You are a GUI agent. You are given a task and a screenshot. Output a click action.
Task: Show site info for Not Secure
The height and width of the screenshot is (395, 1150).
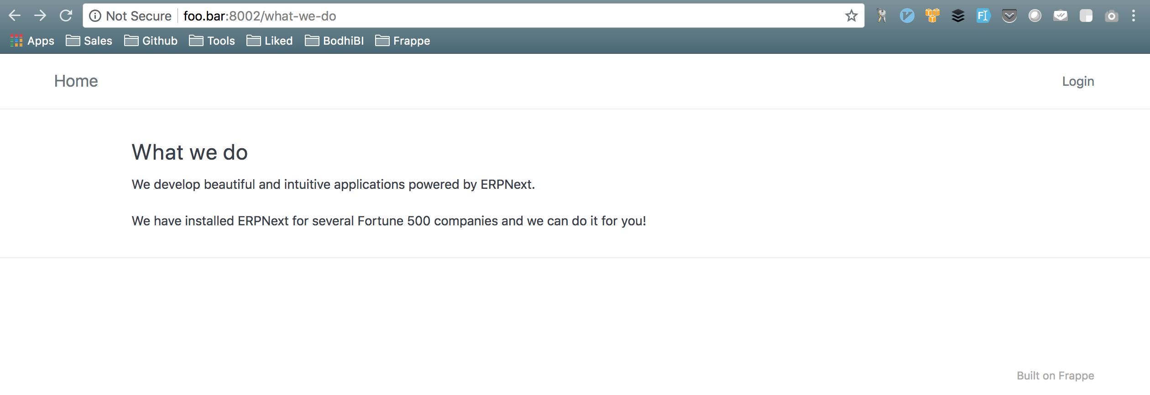pyautogui.click(x=131, y=16)
